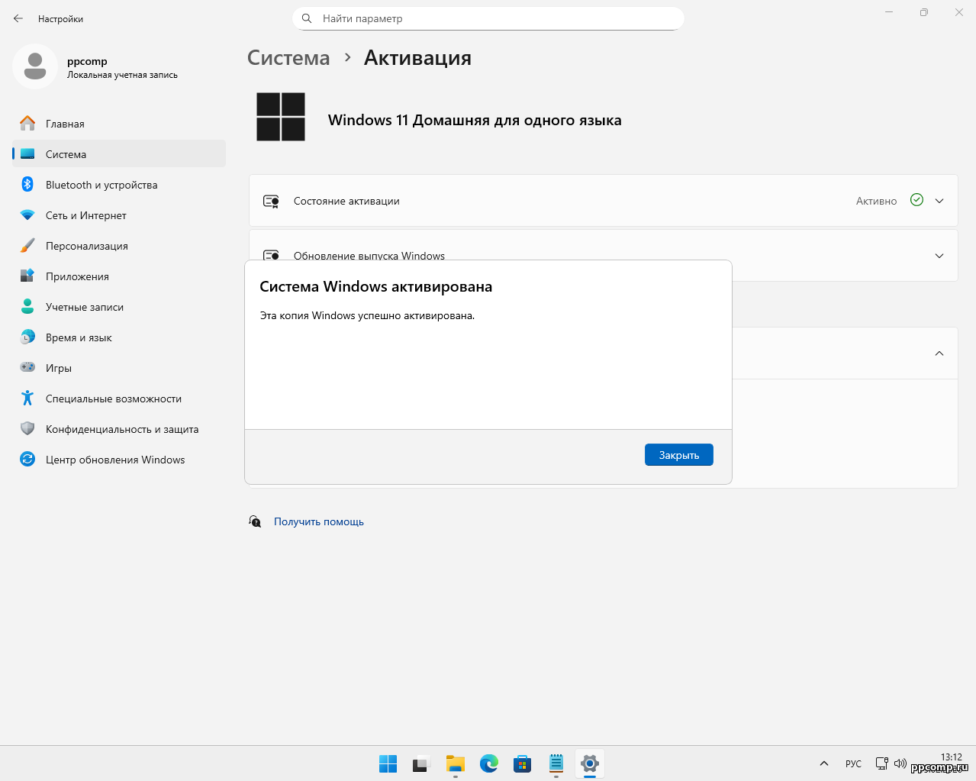Expand Состояние активации chevron

[x=939, y=201]
